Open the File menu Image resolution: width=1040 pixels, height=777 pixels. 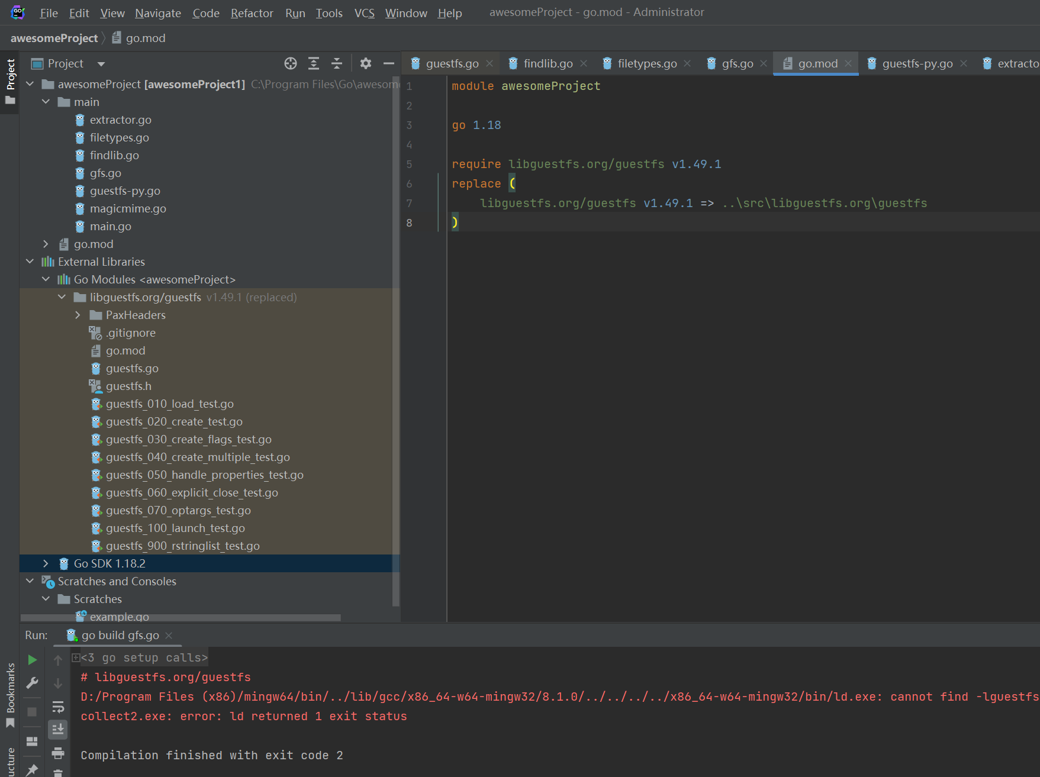point(49,13)
